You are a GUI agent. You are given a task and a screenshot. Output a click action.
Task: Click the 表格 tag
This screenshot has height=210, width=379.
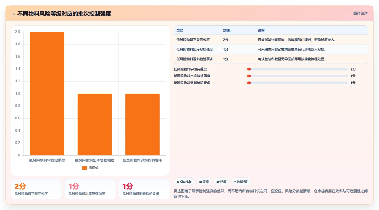pyautogui.click(x=204, y=182)
